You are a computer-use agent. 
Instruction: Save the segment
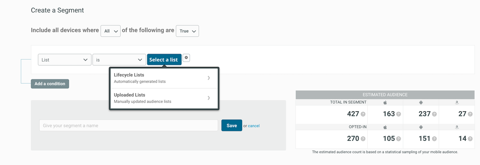click(x=232, y=125)
